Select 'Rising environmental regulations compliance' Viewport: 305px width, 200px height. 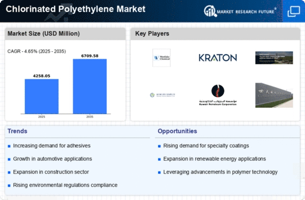(x=65, y=185)
